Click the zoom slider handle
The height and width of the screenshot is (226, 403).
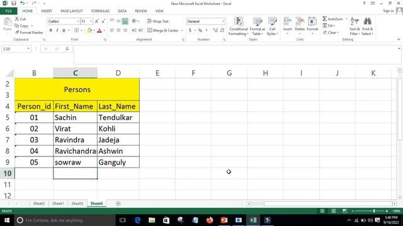click(374, 211)
